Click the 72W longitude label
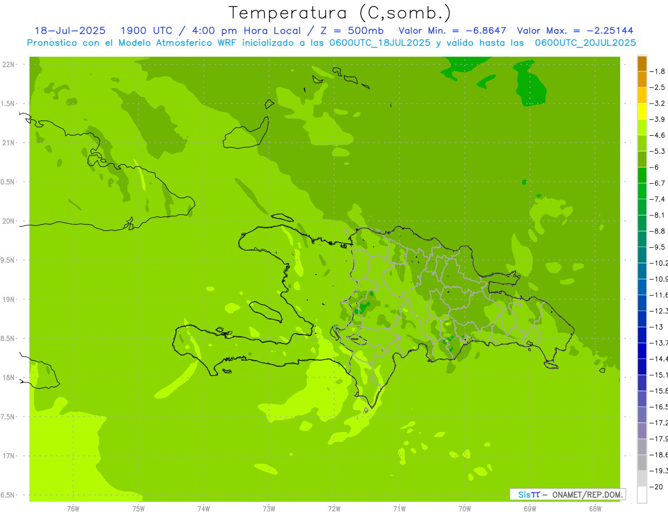Viewport: 668px width, 516px height. coord(334,508)
